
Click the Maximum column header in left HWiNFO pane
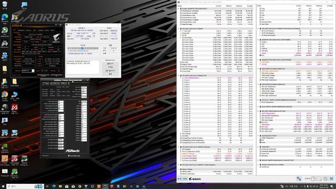pos(239,6)
